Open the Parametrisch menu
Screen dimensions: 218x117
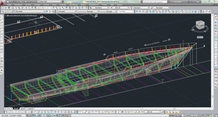[x=94, y=5]
